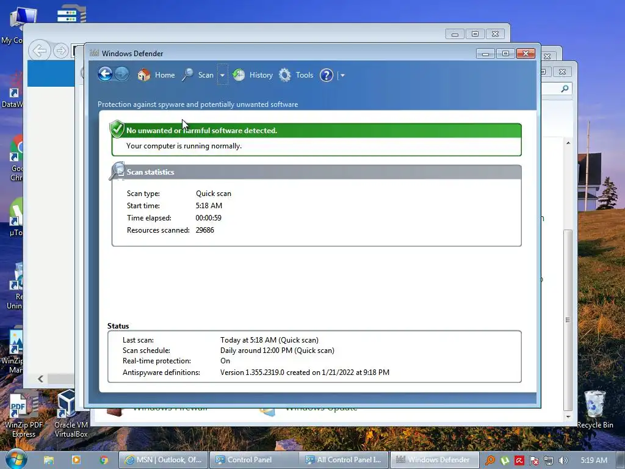This screenshot has height=469, width=625.
Task: Click 'No unwanted or harmful software detected' banner
Action: click(x=317, y=131)
